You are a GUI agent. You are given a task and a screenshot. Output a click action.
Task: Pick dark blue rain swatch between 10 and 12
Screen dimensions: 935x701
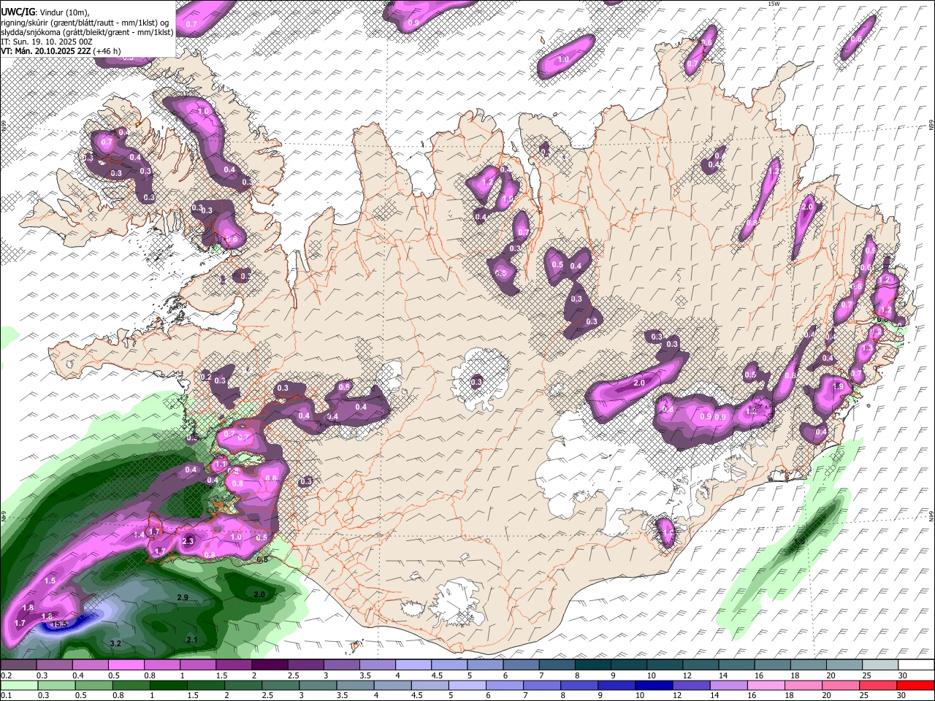click(653, 685)
